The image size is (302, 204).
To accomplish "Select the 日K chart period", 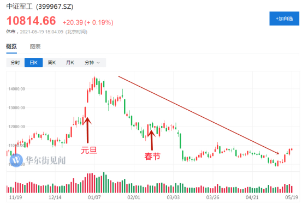I will 33,63.
